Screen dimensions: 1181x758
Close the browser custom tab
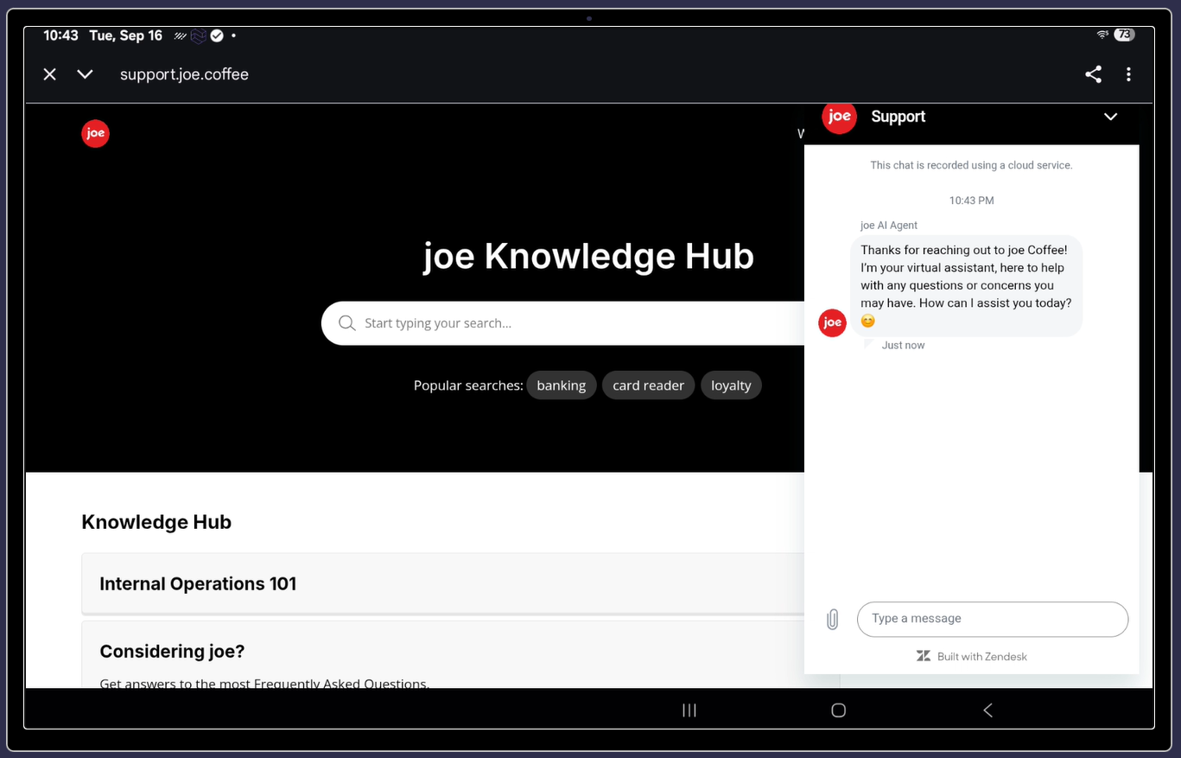50,74
